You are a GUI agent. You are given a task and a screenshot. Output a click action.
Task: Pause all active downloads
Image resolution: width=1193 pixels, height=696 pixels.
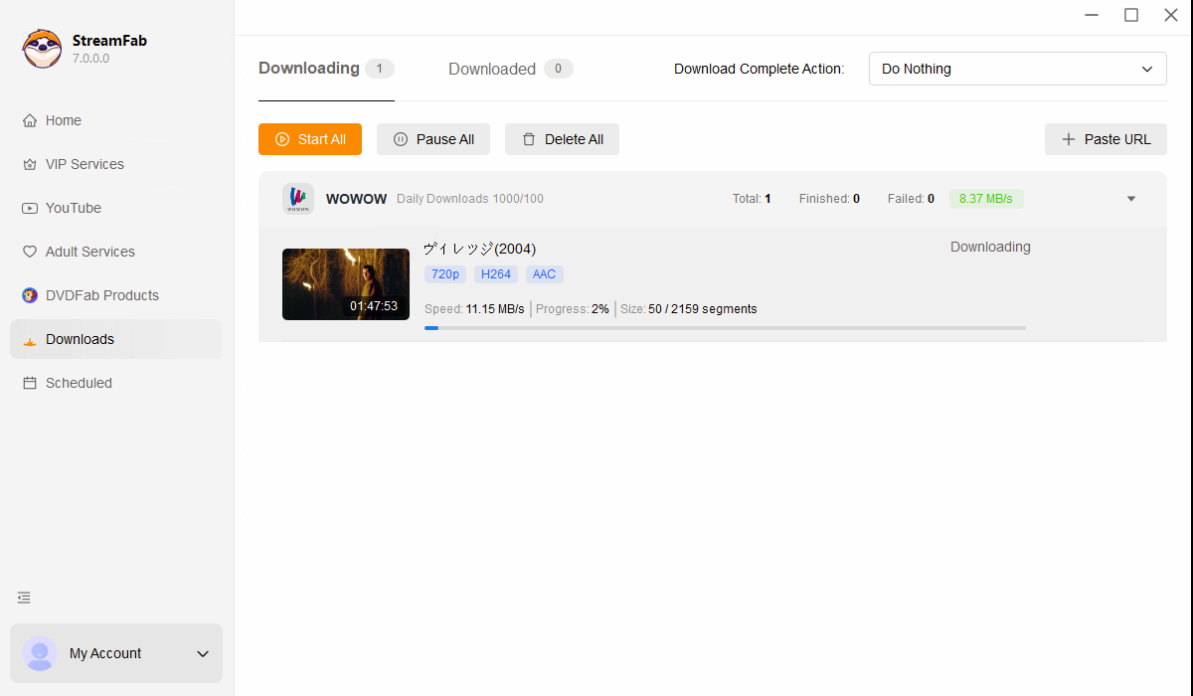[432, 139]
